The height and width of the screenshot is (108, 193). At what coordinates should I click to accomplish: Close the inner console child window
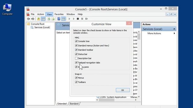tap(175, 14)
